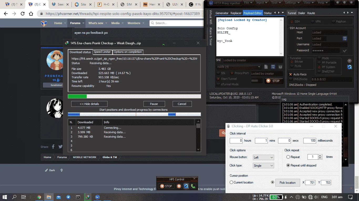Screen dimensions: 359x201
Task: Switch to the Speed Limiter tab
Action: (x=102, y=52)
